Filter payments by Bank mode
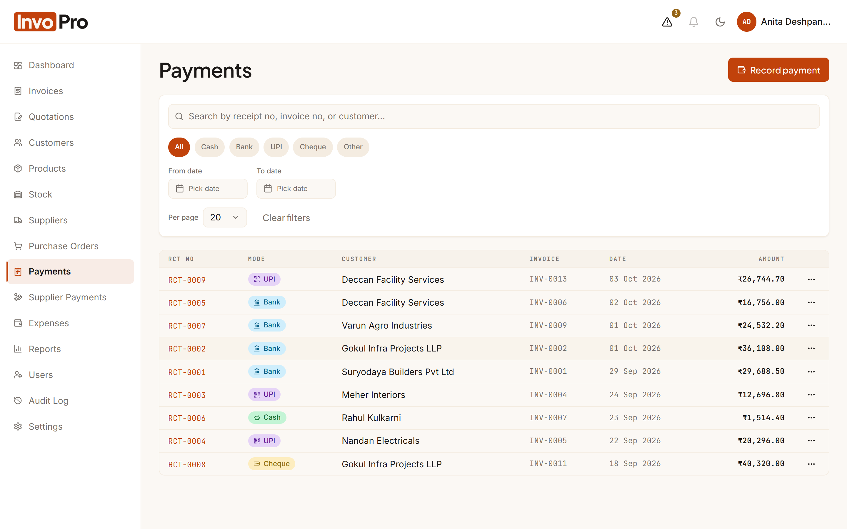This screenshot has width=847, height=529. pyautogui.click(x=244, y=147)
